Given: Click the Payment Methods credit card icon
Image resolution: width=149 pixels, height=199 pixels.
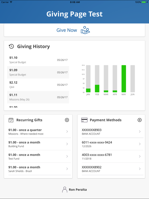Looking at the screenshot, I should (x=84, y=120).
